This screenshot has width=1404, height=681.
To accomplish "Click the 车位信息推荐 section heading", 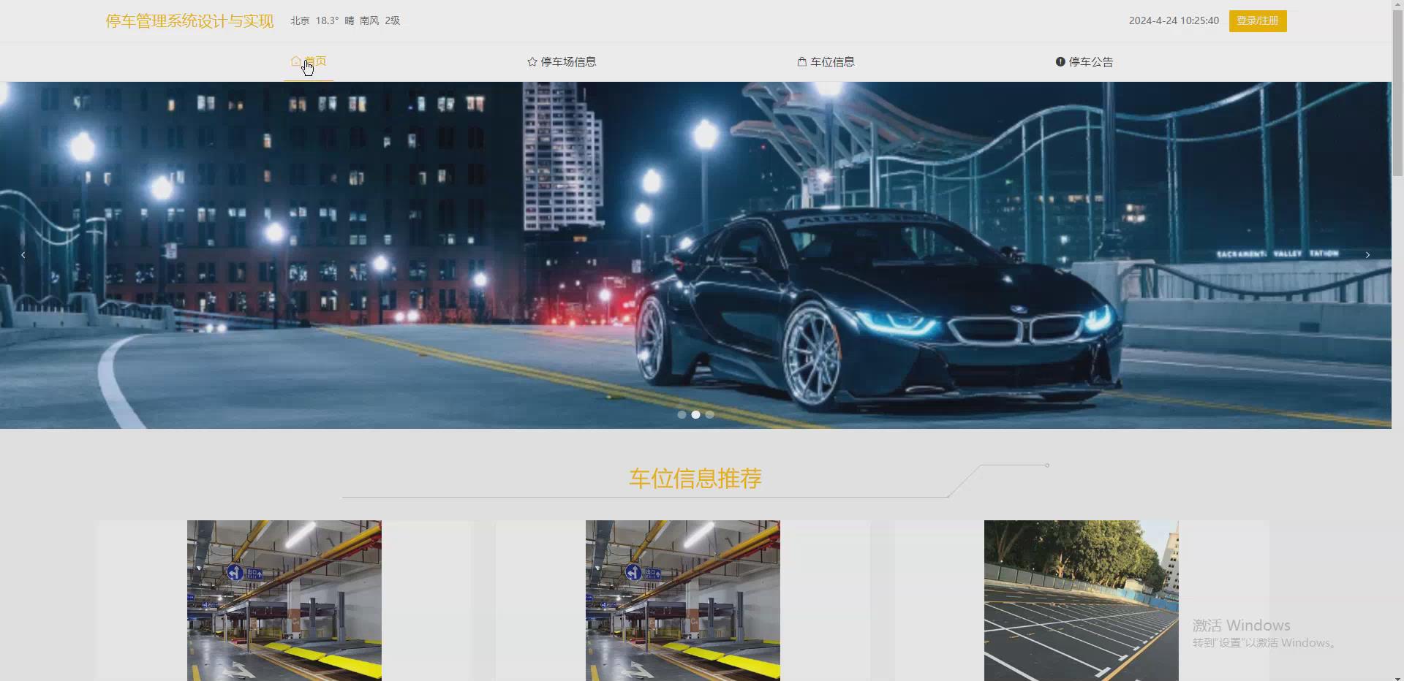I will click(695, 479).
